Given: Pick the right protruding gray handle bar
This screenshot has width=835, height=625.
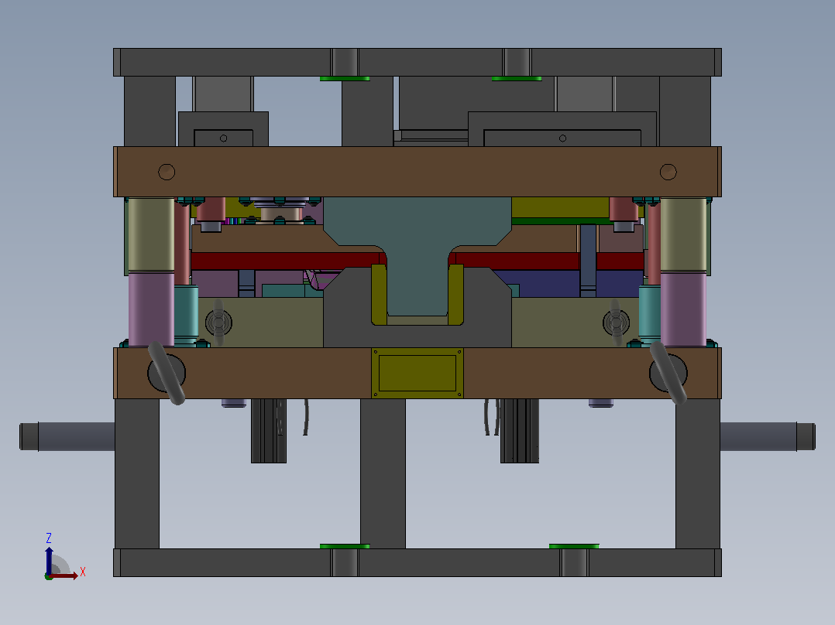Looking at the screenshot, I should [x=768, y=437].
